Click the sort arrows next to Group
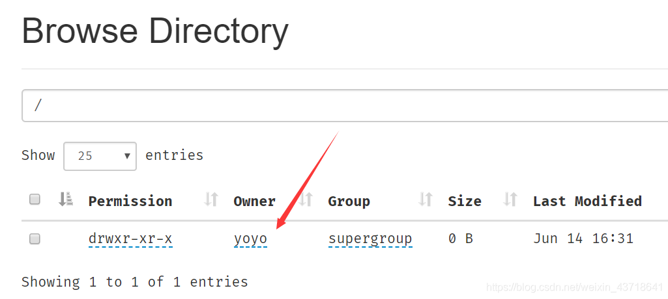Screen dimensions: 668x299 (426, 200)
